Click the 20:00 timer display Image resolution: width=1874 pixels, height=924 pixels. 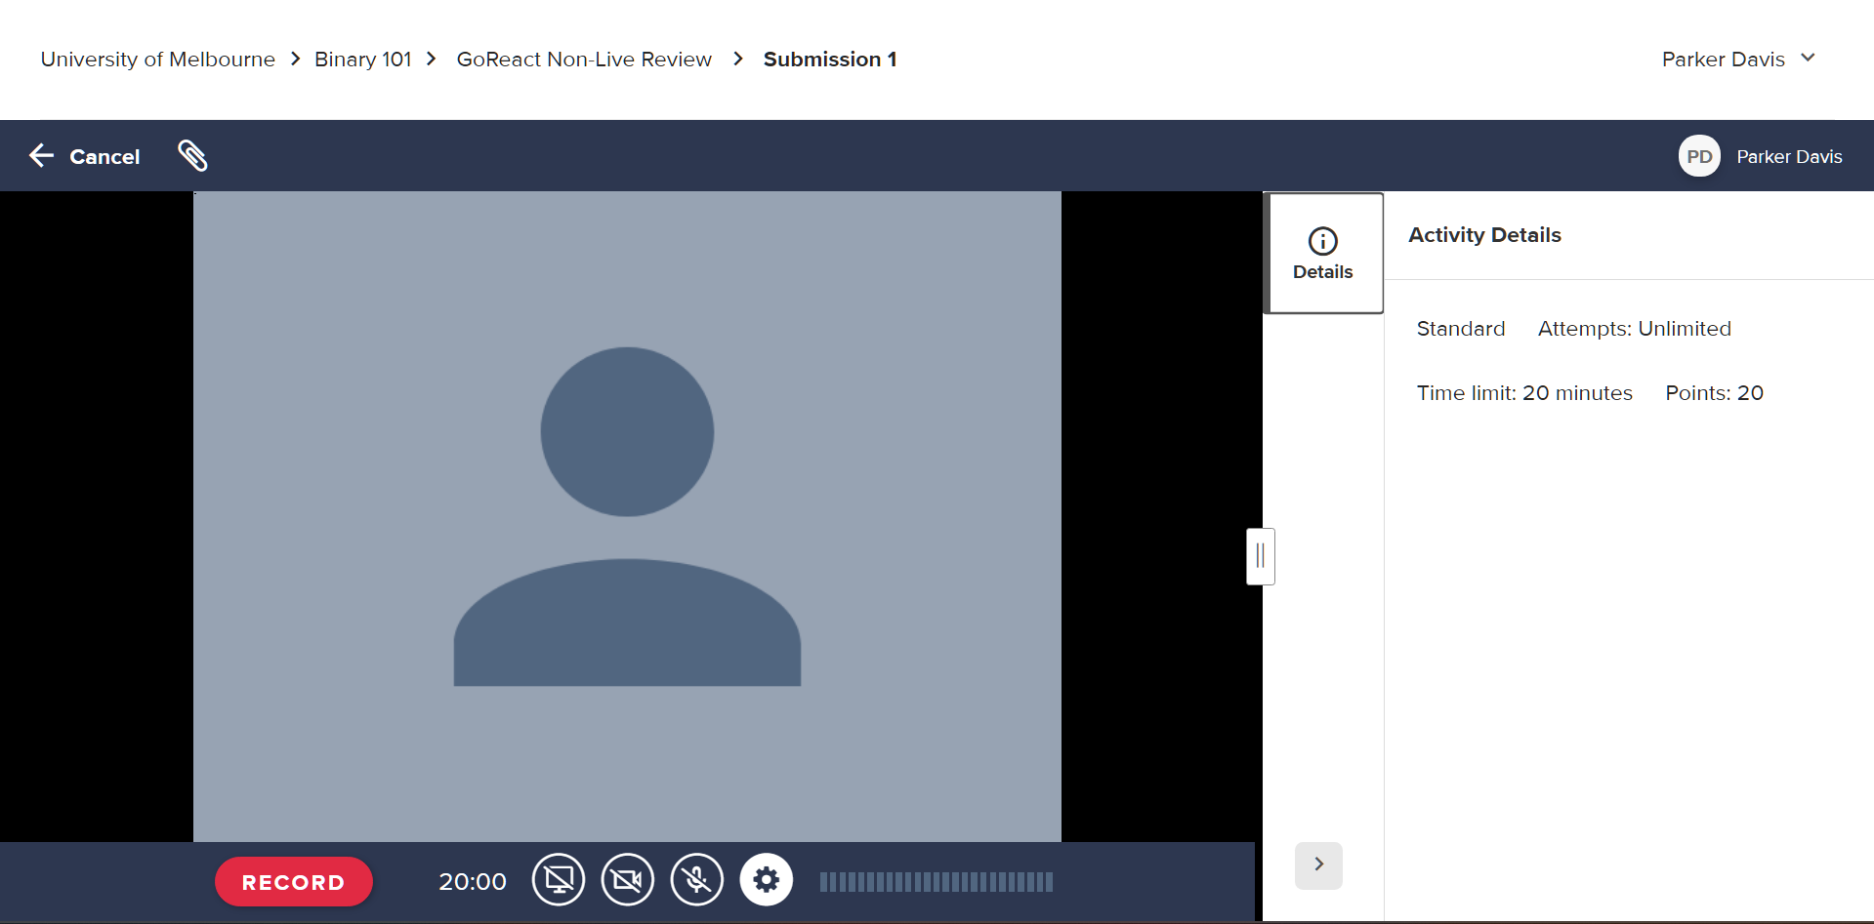click(x=473, y=882)
